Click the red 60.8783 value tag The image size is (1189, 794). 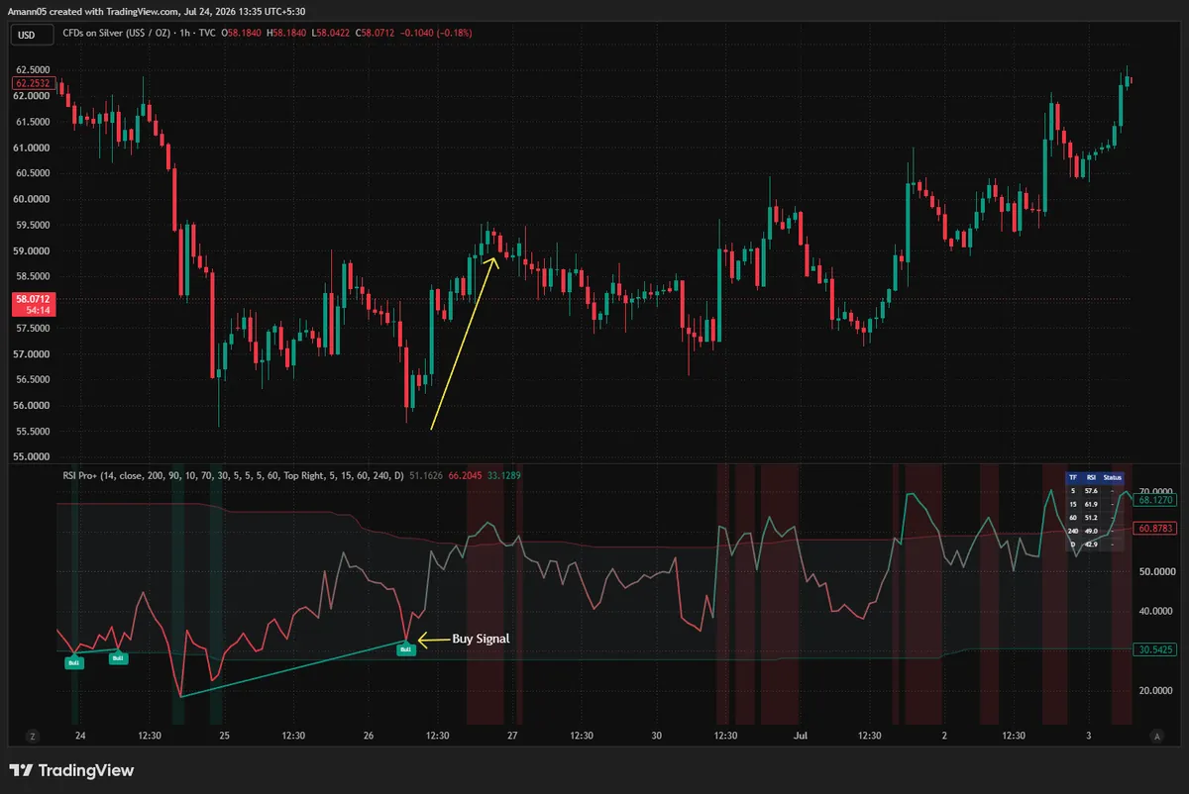(x=1155, y=530)
